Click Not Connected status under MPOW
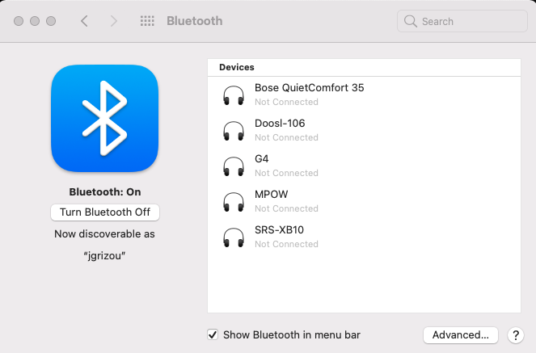Viewport: 536px width, 353px height. click(x=286, y=208)
